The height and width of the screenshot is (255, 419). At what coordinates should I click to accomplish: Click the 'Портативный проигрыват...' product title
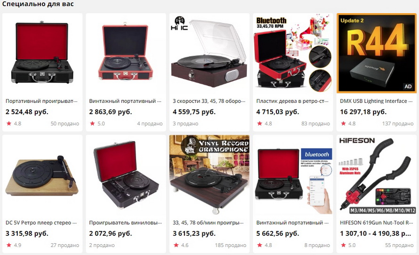point(41,101)
